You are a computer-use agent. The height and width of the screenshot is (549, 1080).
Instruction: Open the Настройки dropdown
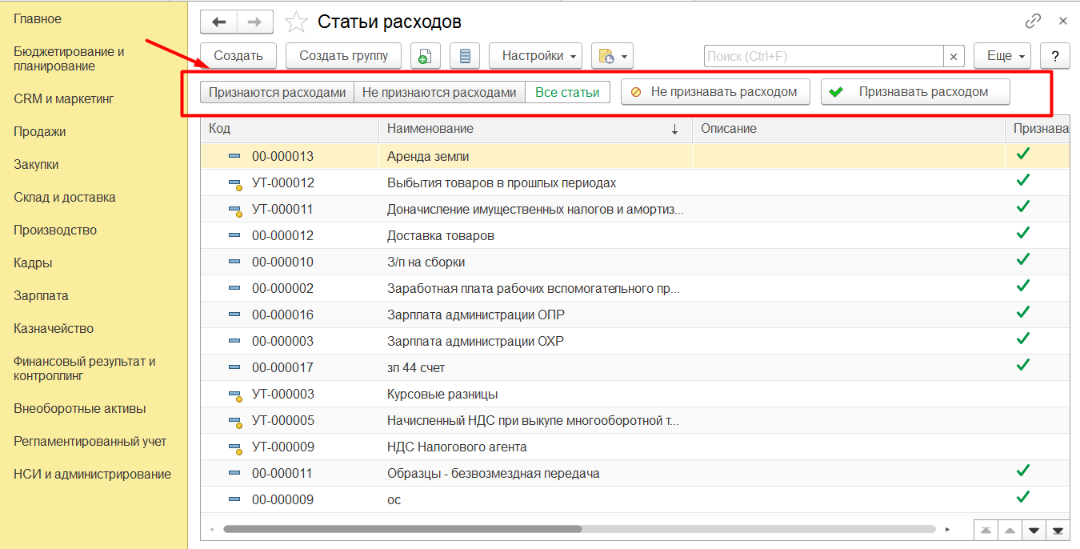(x=535, y=56)
